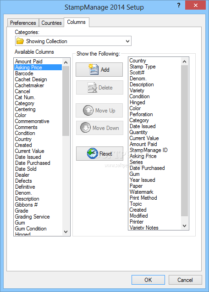Click the Move Up button
The width and height of the screenshot is (209, 292).
(x=99, y=111)
